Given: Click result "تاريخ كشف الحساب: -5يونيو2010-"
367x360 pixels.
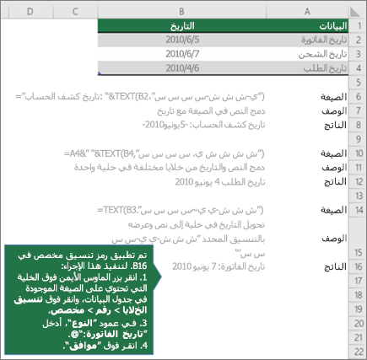Looking at the screenshot, I should point(203,125).
